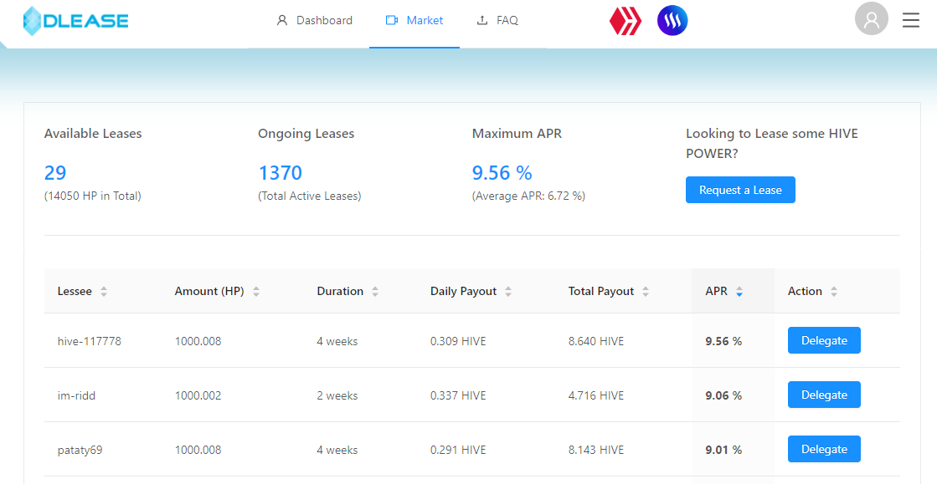Click the 1000.002 amount cell

click(198, 395)
